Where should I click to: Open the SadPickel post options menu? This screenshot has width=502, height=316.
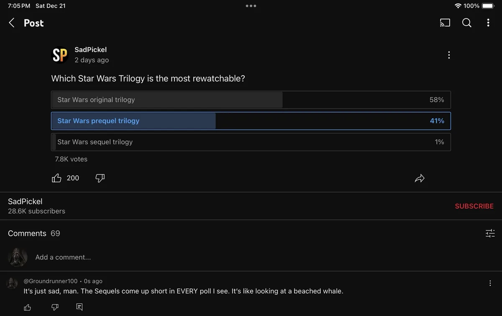(x=449, y=55)
